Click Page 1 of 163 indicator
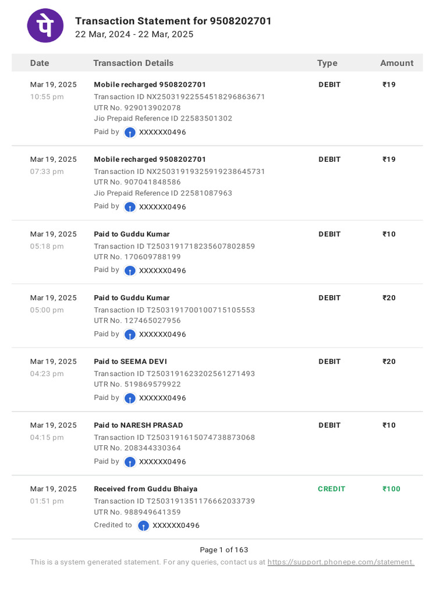 click(224, 550)
